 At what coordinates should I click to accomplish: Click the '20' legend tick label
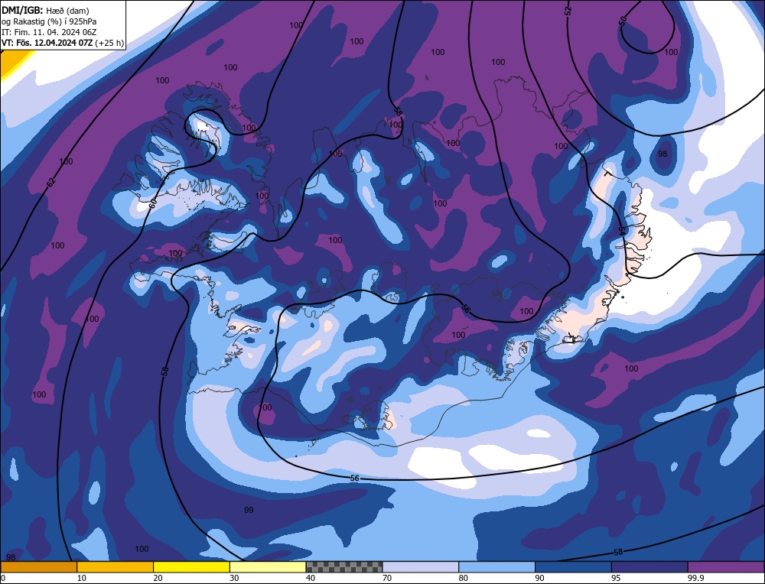[x=158, y=578]
